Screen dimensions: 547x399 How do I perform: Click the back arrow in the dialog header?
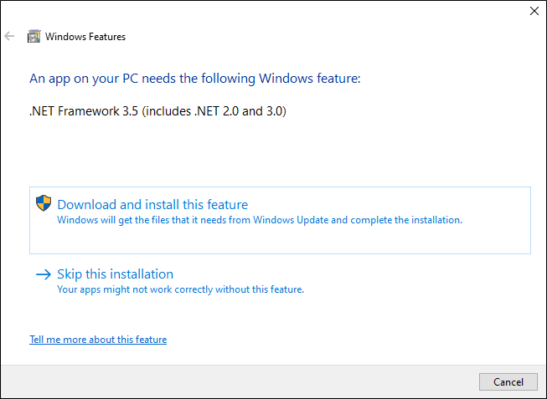[9, 36]
